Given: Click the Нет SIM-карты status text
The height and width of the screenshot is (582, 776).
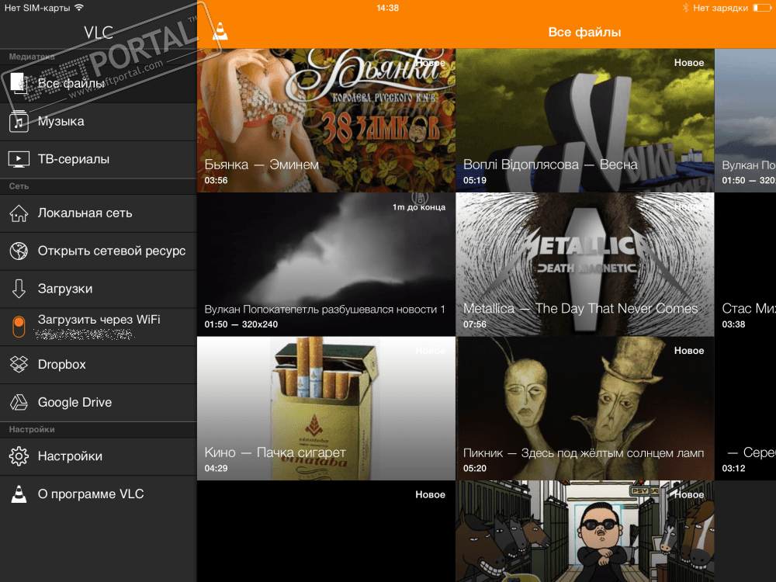Looking at the screenshot, I should [37, 8].
